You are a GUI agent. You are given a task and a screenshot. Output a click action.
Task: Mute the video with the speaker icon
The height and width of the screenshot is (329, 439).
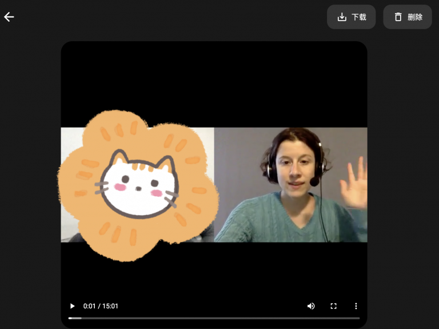(311, 306)
